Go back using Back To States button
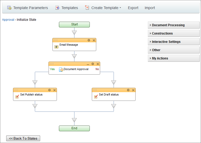The image size is (201, 143). coord(23,138)
